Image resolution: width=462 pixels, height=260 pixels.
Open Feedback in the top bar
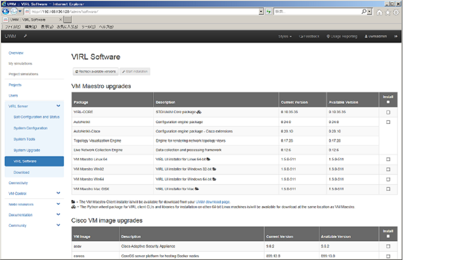coord(309,36)
